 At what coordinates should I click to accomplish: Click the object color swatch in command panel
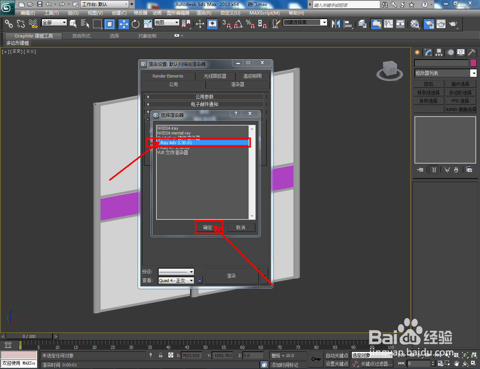point(473,63)
